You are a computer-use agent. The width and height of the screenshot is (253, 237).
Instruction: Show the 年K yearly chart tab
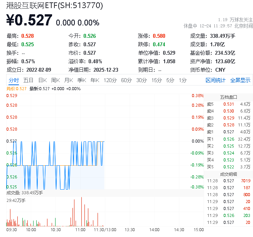94,80
